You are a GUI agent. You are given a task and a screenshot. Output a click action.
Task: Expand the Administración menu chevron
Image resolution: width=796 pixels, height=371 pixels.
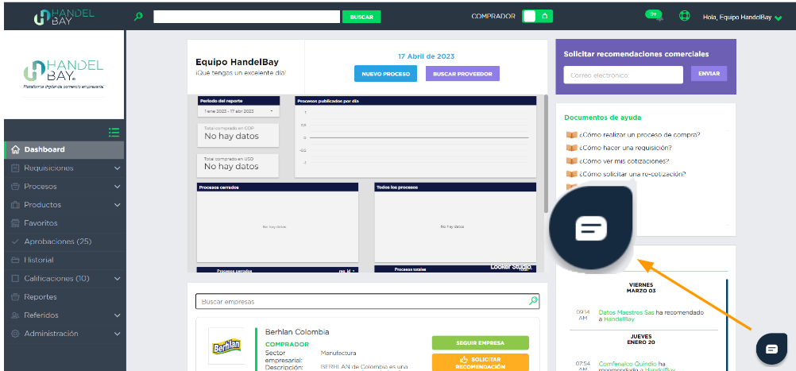tap(118, 334)
